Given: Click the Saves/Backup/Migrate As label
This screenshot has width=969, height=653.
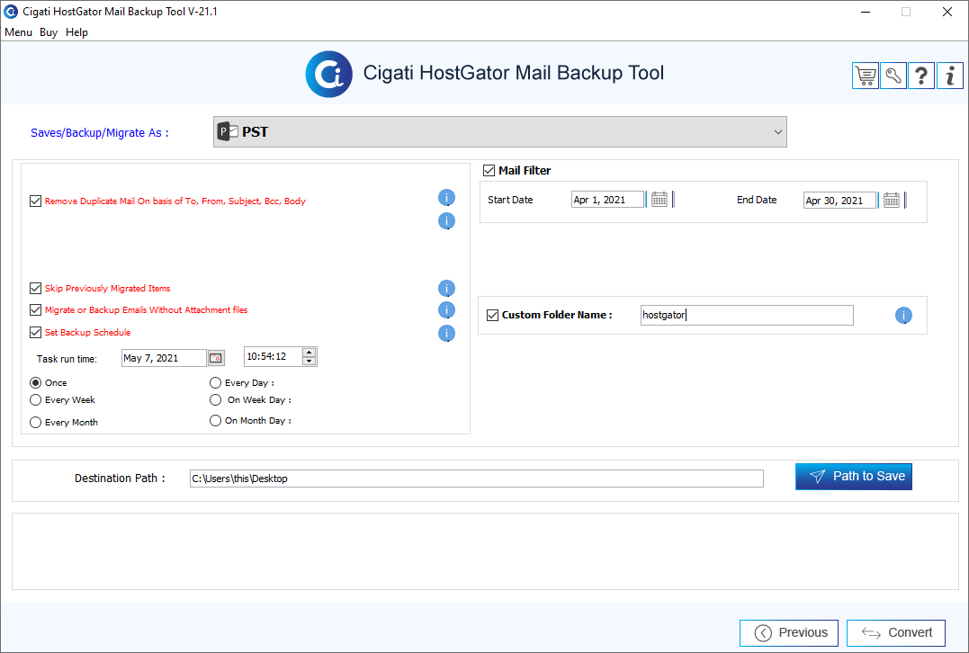Looking at the screenshot, I should 100,133.
